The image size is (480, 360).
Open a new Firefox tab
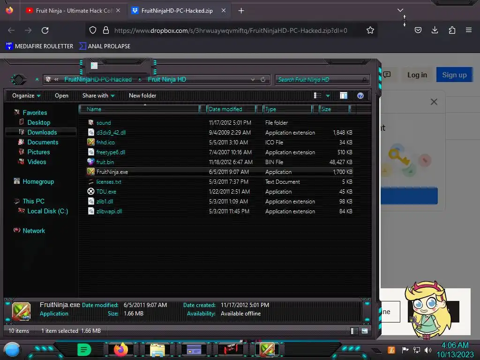pos(241,11)
